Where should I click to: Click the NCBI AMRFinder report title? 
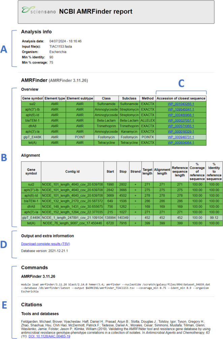click(x=96, y=12)
